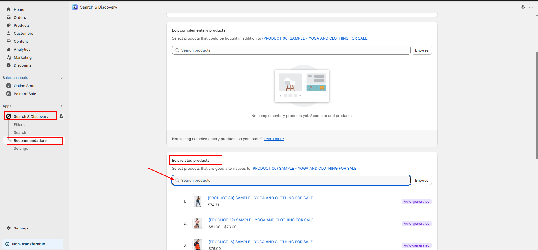
Task: Open the Learn more link
Action: [274, 139]
